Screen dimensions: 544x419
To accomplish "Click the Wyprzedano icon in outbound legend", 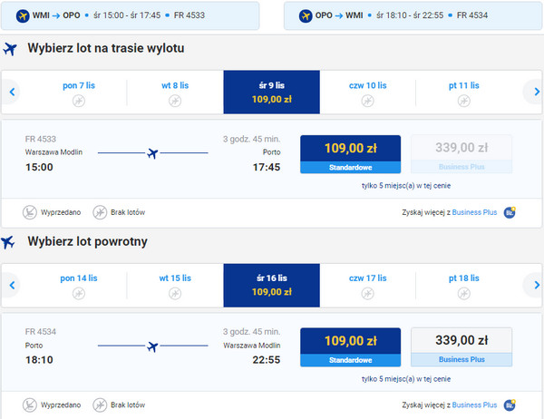I will [x=30, y=212].
